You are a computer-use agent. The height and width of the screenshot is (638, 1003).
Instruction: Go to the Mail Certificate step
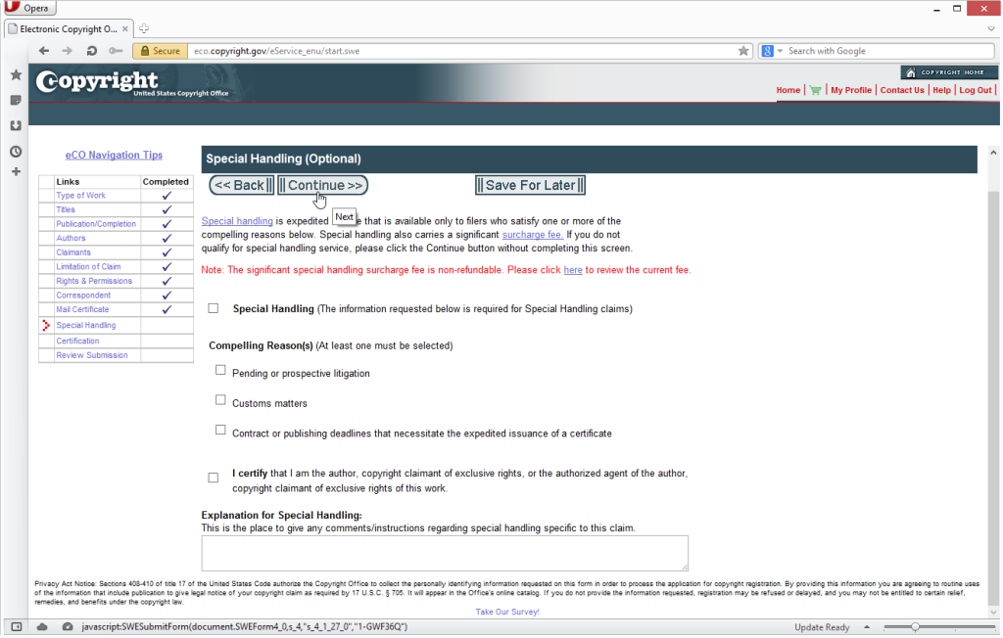point(82,309)
